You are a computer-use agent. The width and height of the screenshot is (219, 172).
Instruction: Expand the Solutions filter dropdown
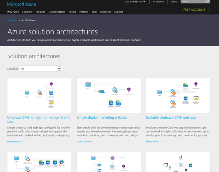(x=59, y=69)
